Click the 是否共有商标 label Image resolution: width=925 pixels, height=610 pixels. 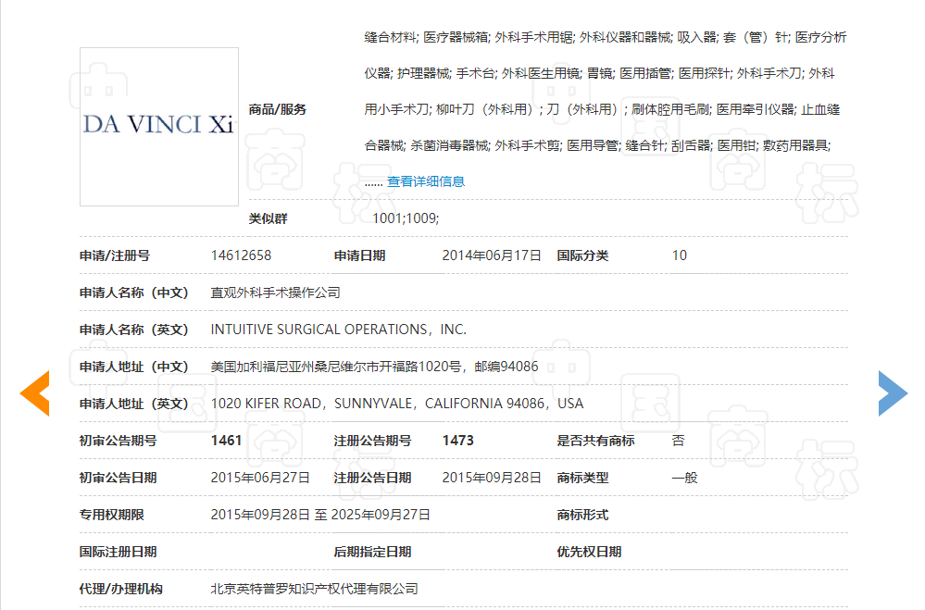tap(595, 441)
